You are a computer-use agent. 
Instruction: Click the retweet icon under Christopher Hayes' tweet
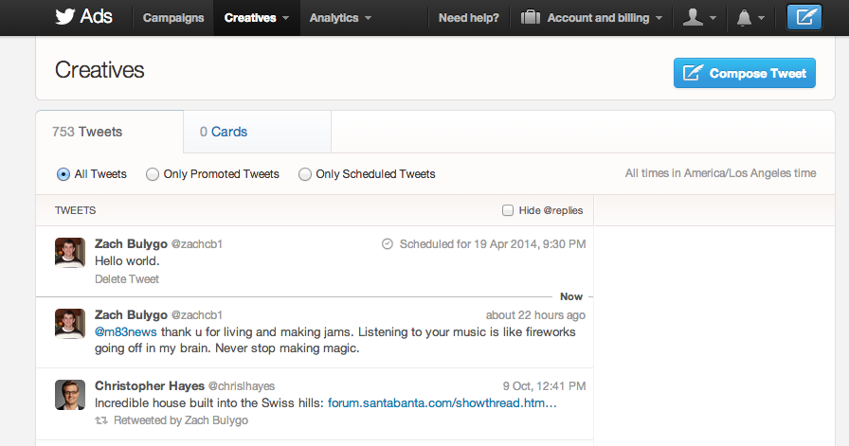pyautogui.click(x=101, y=420)
